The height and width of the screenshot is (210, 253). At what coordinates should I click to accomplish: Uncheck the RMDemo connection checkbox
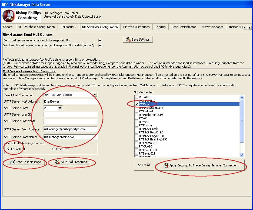137,104
